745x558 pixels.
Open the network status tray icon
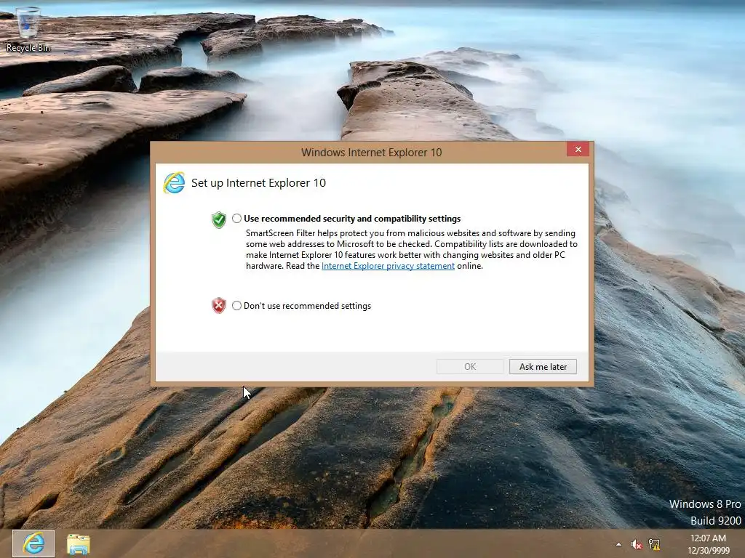click(655, 544)
